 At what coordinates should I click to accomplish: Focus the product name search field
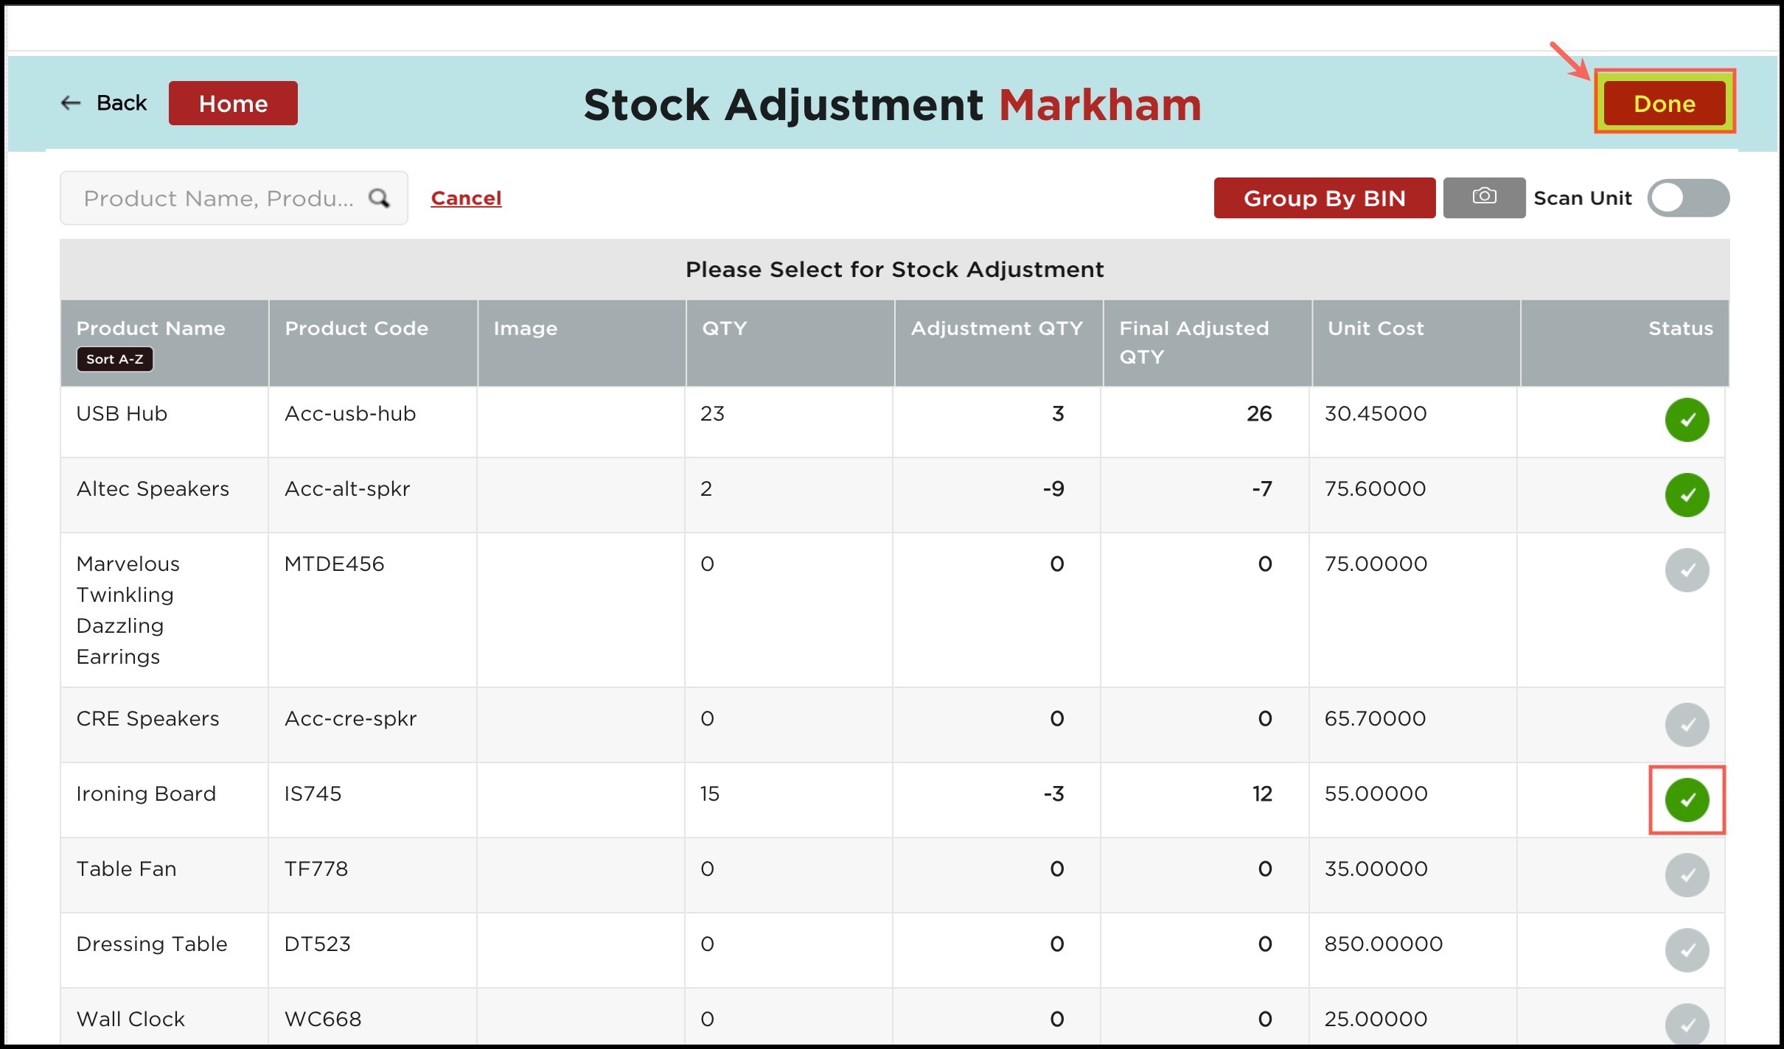pos(218,198)
